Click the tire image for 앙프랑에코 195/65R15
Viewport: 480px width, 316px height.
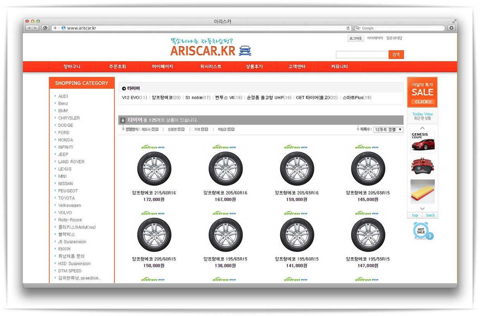click(225, 235)
